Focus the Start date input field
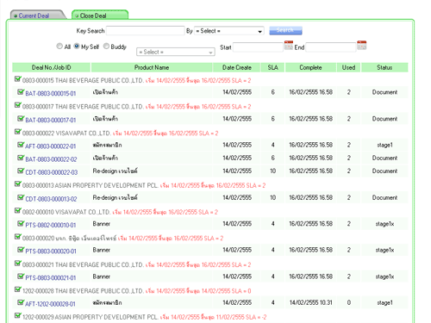431x323 pixels. pos(258,47)
